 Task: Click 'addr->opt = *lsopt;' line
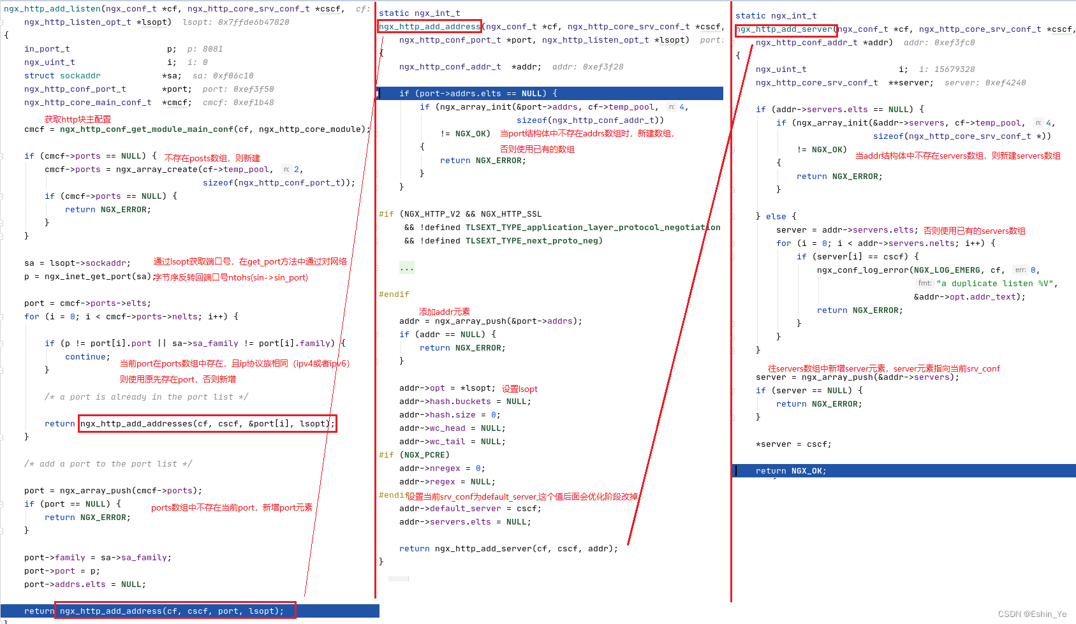[447, 388]
